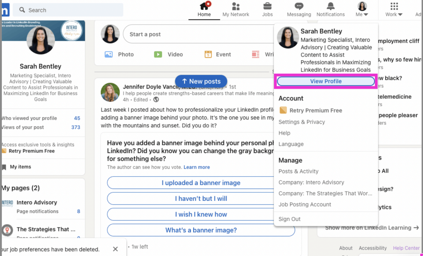Select 'I haven't but I will' poll option
The width and height of the screenshot is (423, 256).
[201, 198]
